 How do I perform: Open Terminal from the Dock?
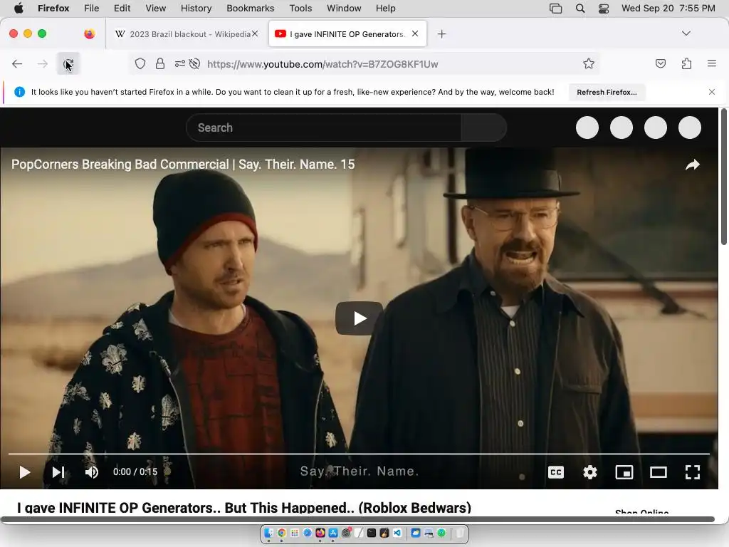[372, 533]
